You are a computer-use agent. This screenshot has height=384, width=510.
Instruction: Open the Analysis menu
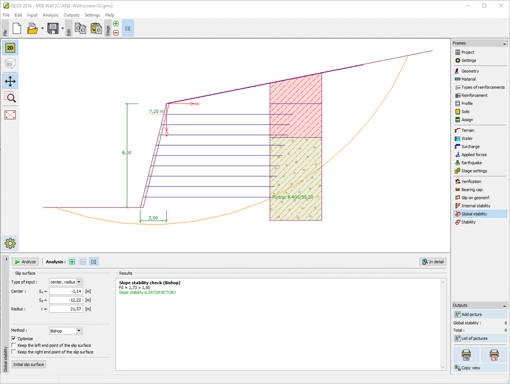(50, 15)
